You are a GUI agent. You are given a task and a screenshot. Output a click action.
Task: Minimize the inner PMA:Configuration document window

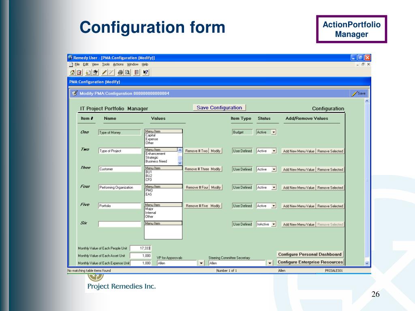357,64
